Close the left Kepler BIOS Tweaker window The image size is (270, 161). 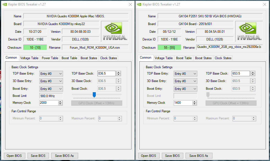[130, 4]
